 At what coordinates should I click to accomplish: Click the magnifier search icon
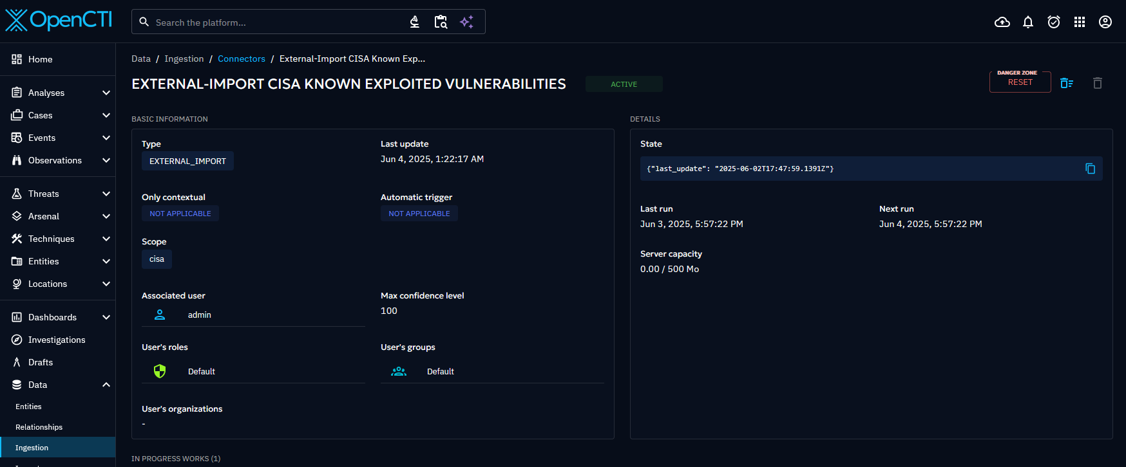pyautogui.click(x=144, y=22)
